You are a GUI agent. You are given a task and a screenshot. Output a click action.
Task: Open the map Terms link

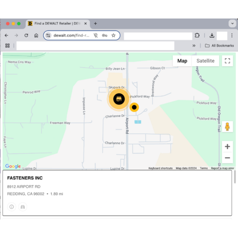click(204, 168)
